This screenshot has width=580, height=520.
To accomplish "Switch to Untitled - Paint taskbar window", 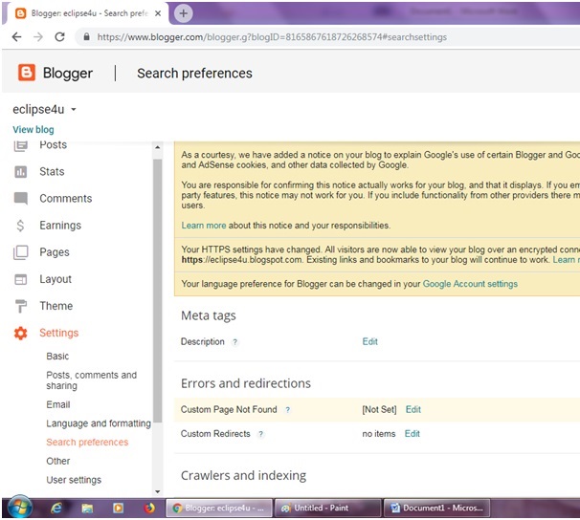I will [327, 509].
